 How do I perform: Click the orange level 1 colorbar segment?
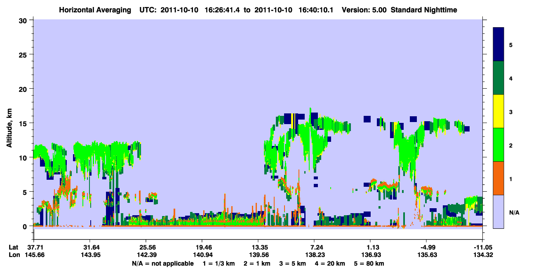498,178
